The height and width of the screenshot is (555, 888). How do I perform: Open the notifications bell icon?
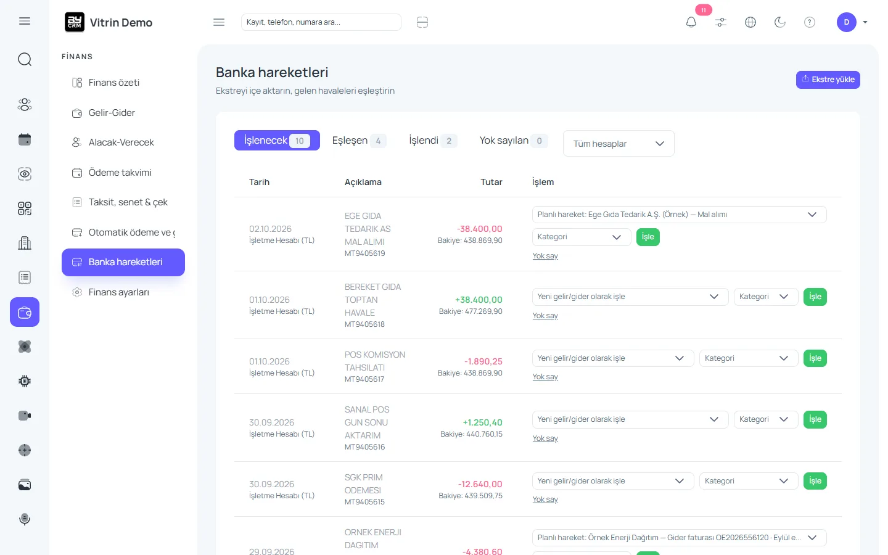[x=691, y=22]
